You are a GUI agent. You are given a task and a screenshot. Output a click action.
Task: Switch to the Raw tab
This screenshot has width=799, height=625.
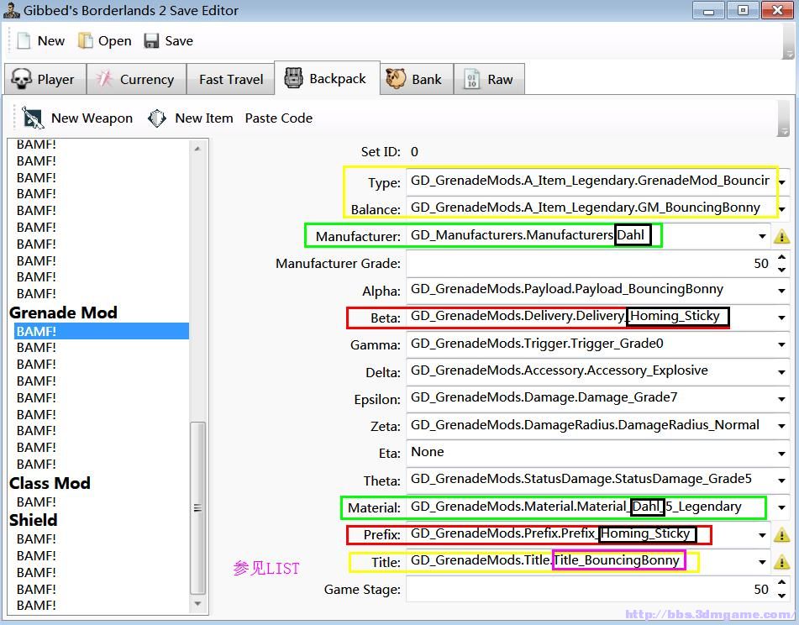[489, 80]
